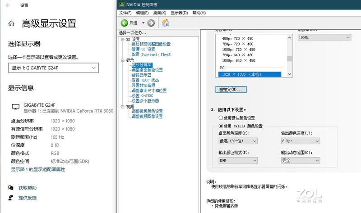Click the resolution list scrollbar thumb
361x213 pixels.
pyautogui.click(x=289, y=59)
